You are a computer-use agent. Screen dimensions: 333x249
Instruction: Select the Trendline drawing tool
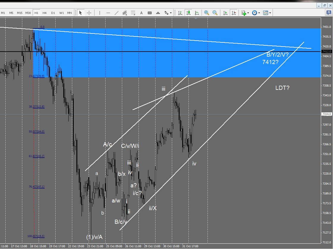point(117,13)
